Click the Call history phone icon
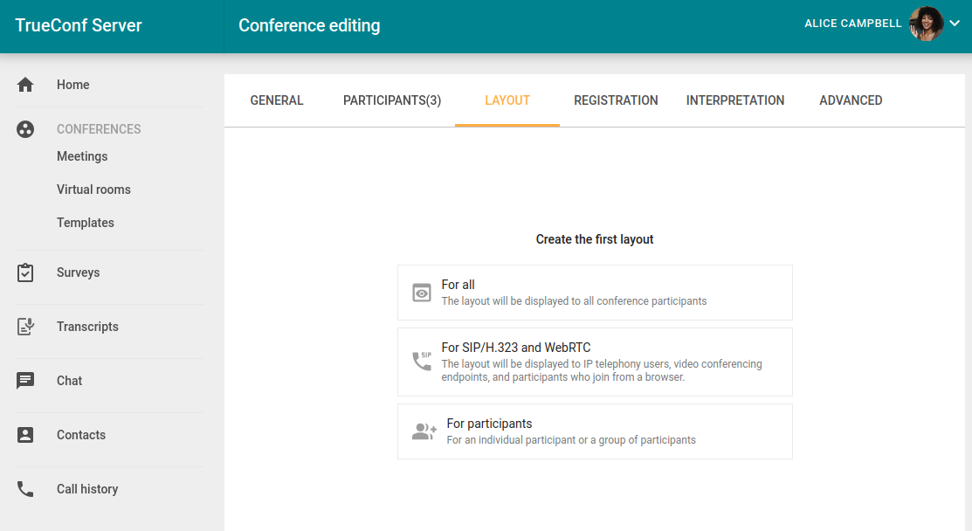972x531 pixels. coord(25,489)
